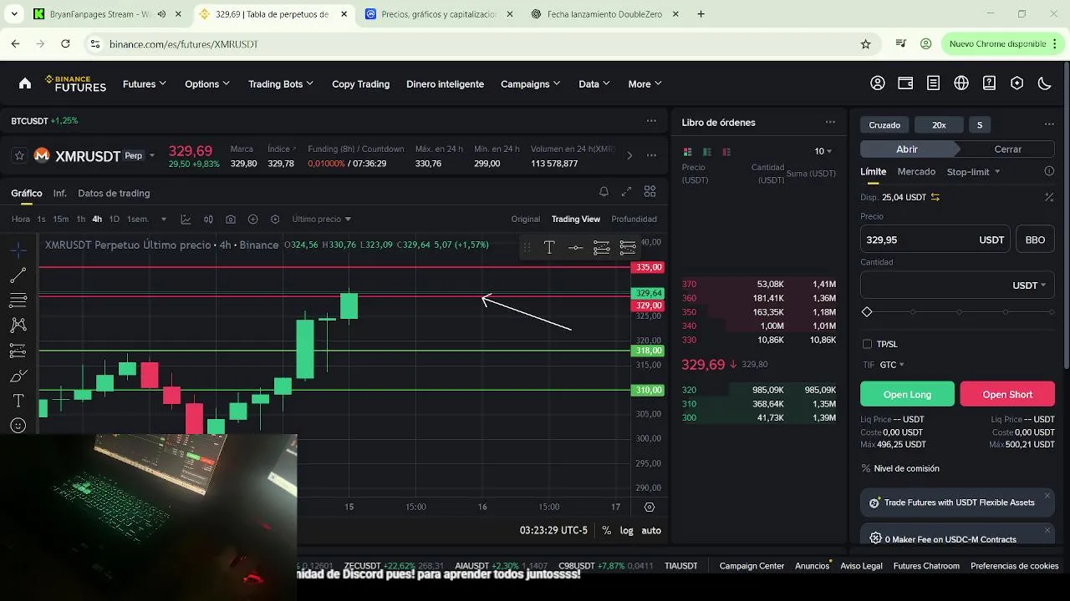The height and width of the screenshot is (601, 1070).
Task: Click text tool in floating drawing toolbar
Action: (549, 247)
